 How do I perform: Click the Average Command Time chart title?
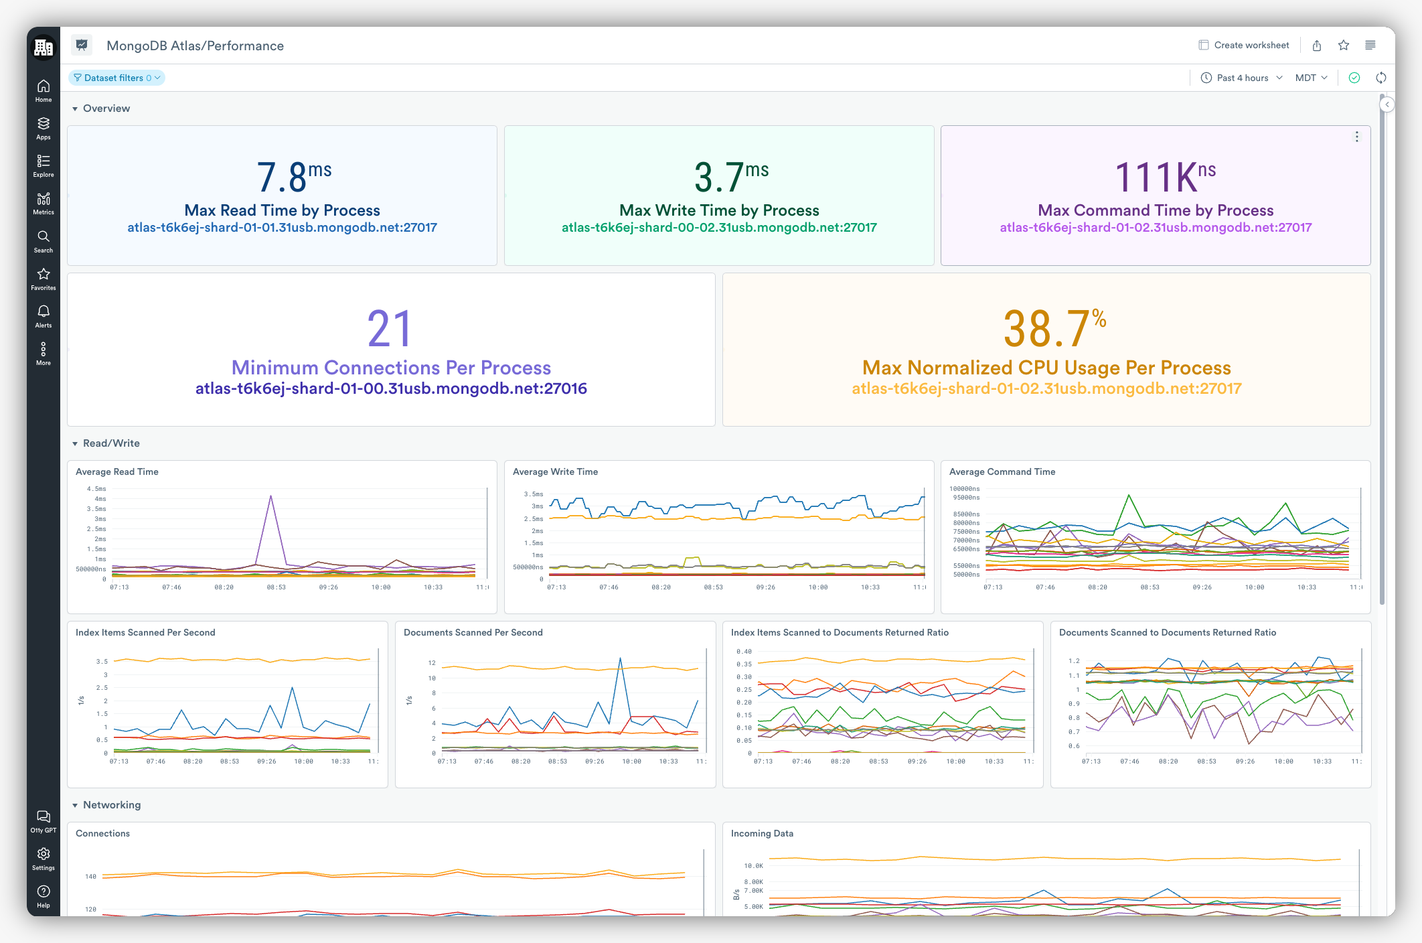1002,472
